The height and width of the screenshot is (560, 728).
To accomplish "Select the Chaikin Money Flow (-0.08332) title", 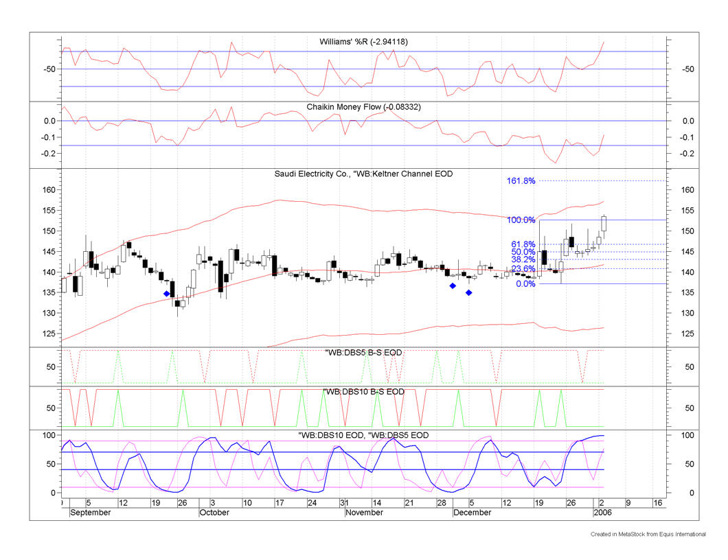I will click(363, 106).
